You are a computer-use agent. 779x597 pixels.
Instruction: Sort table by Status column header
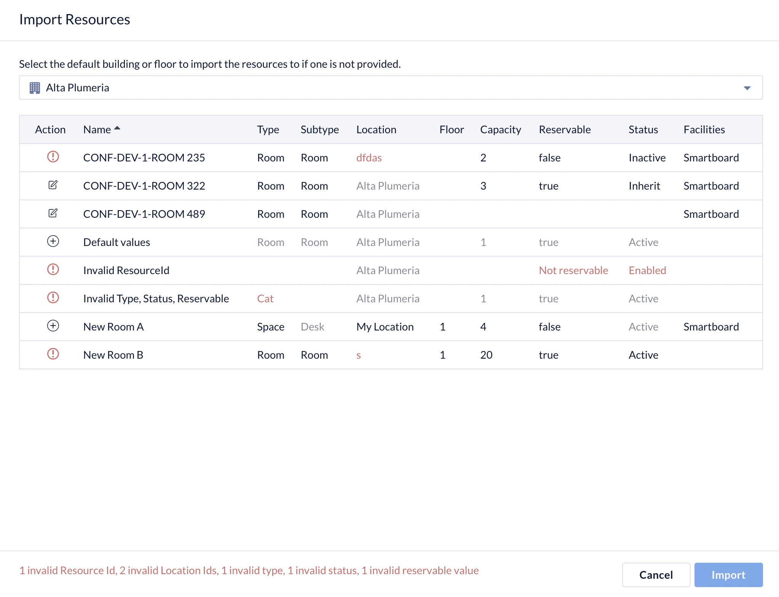click(x=643, y=130)
